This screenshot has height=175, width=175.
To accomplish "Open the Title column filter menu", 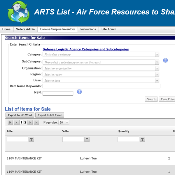I will point(32,139).
